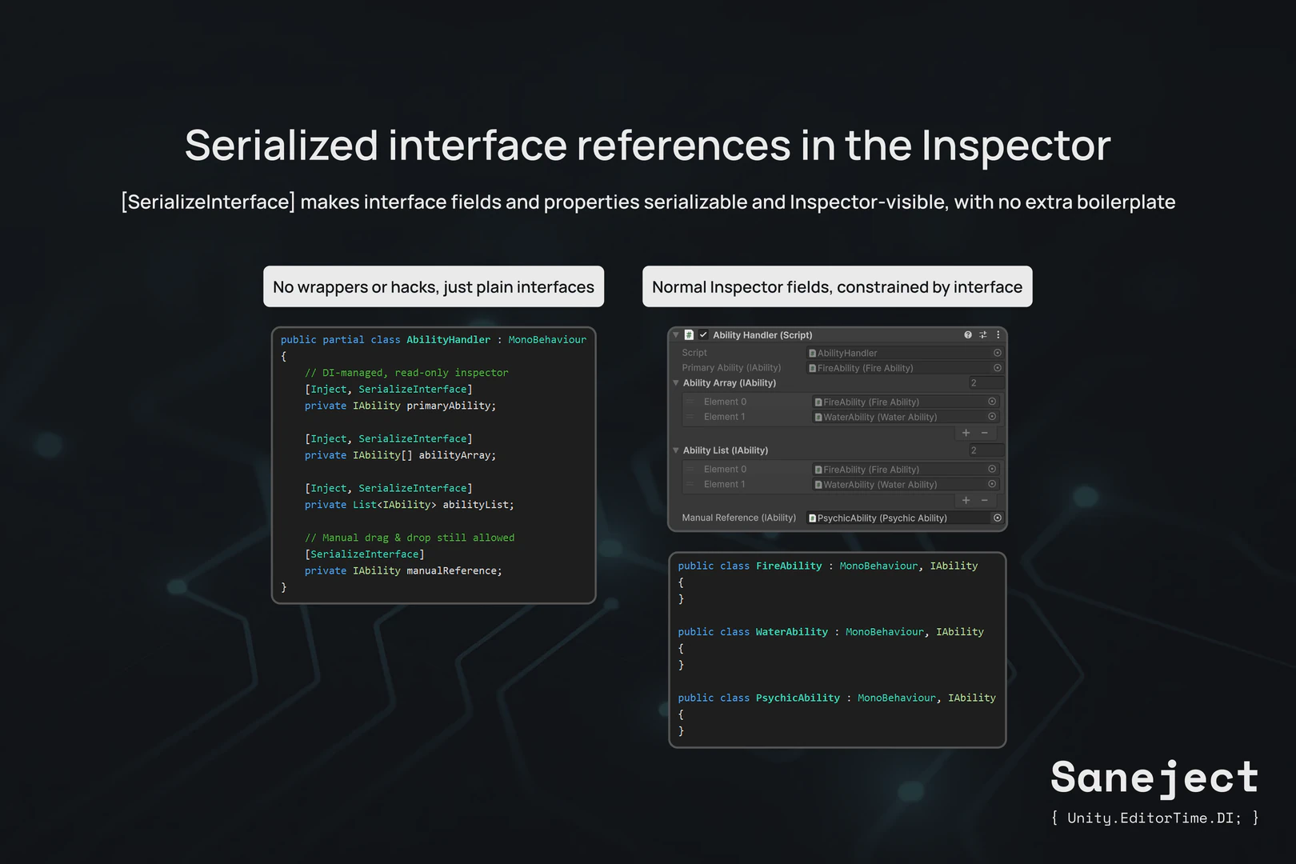Click the drag handle of Element 0 in Ability Array
The width and height of the screenshot is (1296, 864).
(x=690, y=401)
